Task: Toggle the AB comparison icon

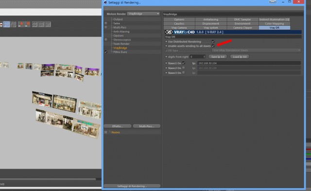Action: [14, 24]
